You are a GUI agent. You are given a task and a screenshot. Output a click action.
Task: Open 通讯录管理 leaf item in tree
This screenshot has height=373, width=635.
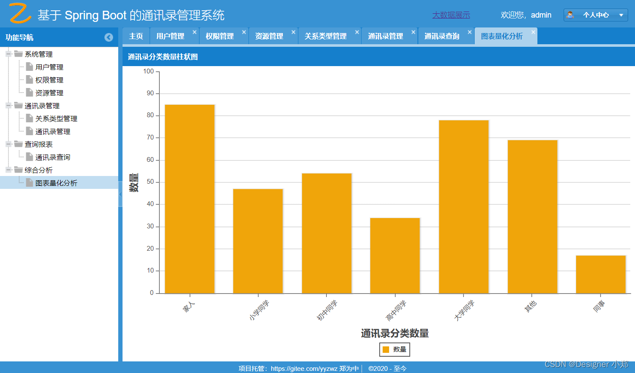[52, 131]
